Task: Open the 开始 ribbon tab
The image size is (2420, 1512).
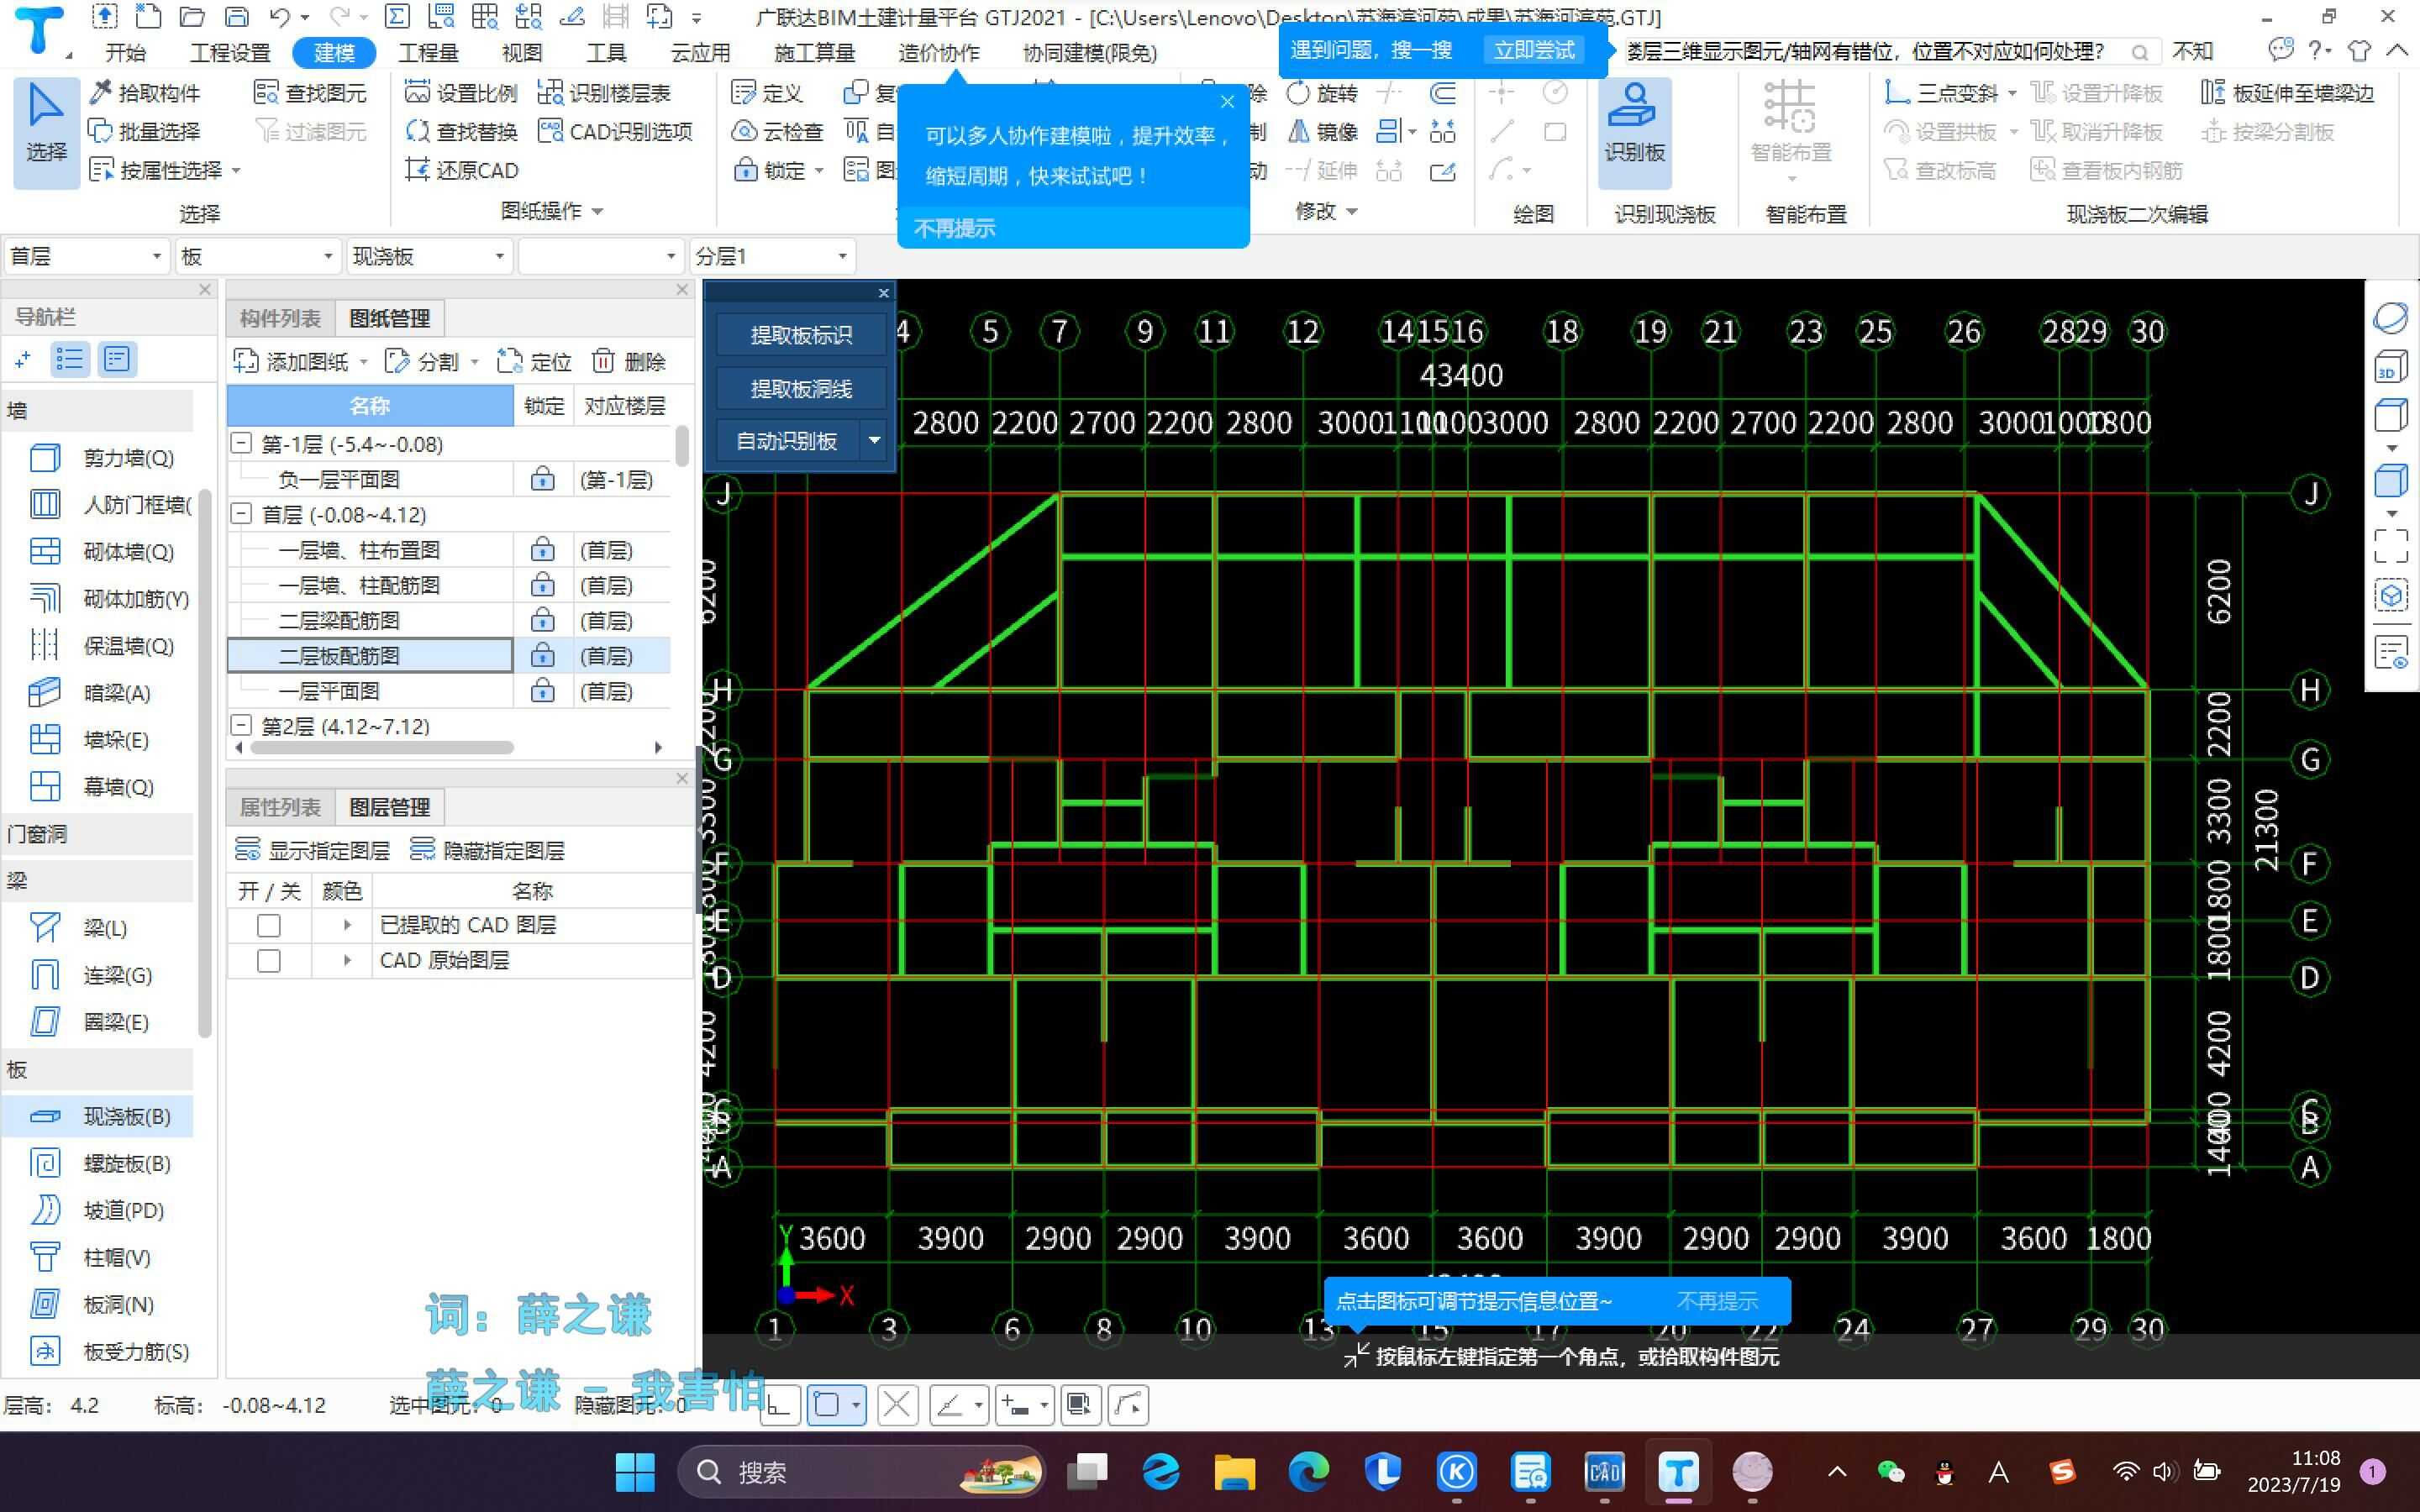Action: [125, 52]
